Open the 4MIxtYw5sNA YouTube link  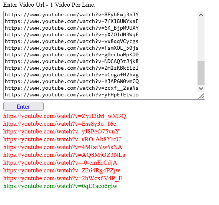click(x=63, y=147)
